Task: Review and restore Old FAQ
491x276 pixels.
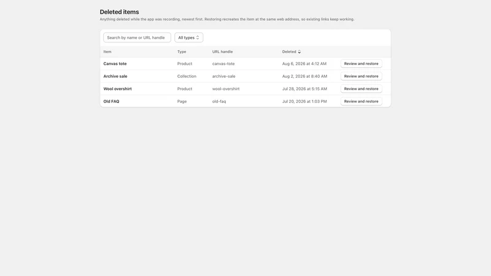Action: click(361, 101)
